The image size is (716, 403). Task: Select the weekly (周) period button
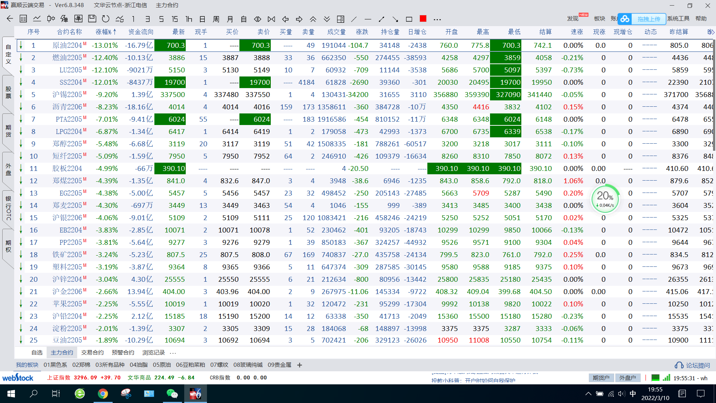tap(216, 19)
